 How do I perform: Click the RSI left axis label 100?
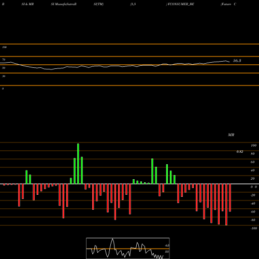coord(4,47)
